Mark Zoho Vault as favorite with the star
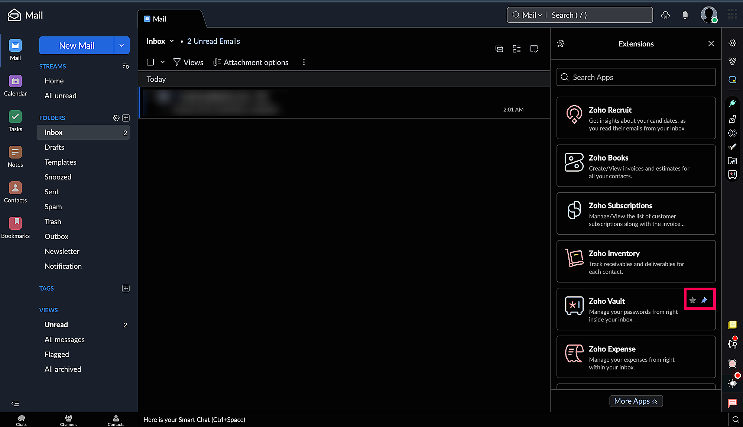This screenshot has width=743, height=427. click(692, 300)
